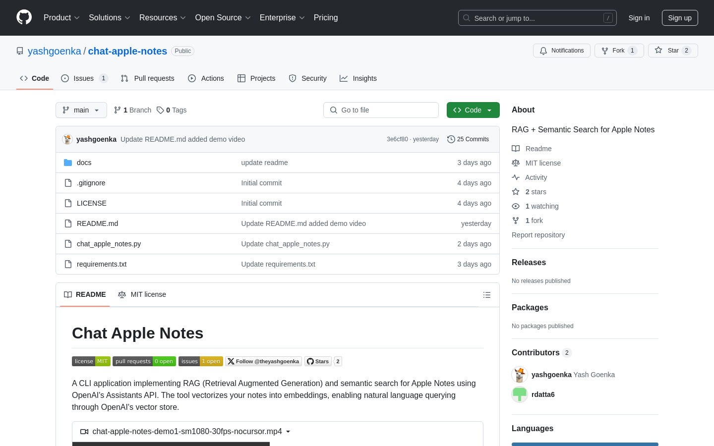Click the issues 1 open badge
This screenshot has width=714, height=446.
tap(201, 361)
